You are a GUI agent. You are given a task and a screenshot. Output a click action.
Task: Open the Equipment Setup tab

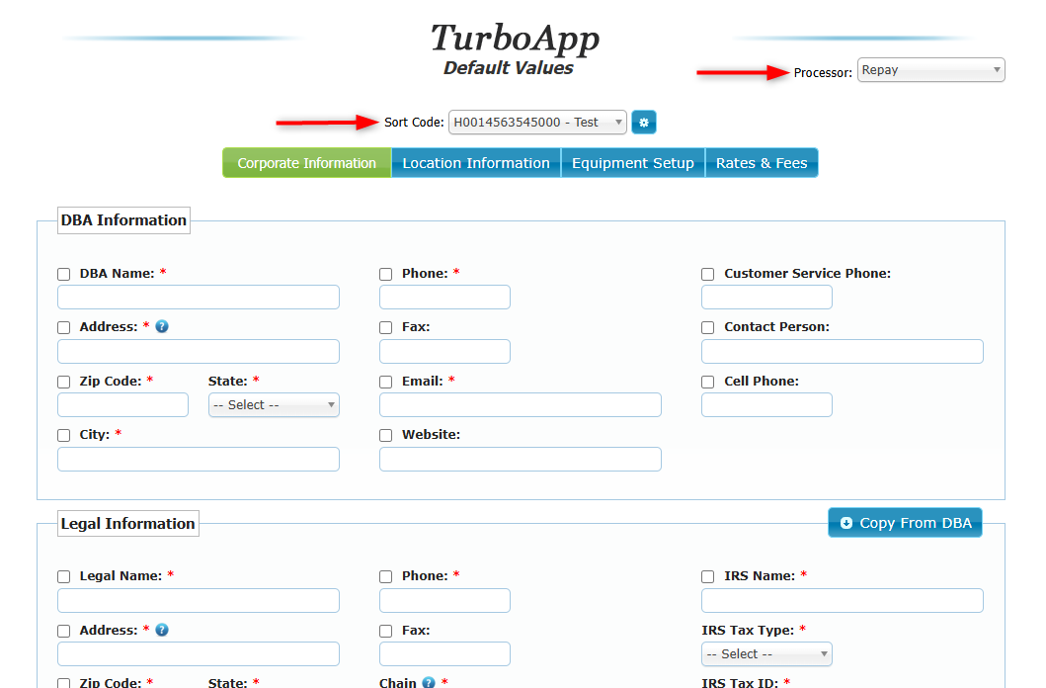(x=633, y=163)
